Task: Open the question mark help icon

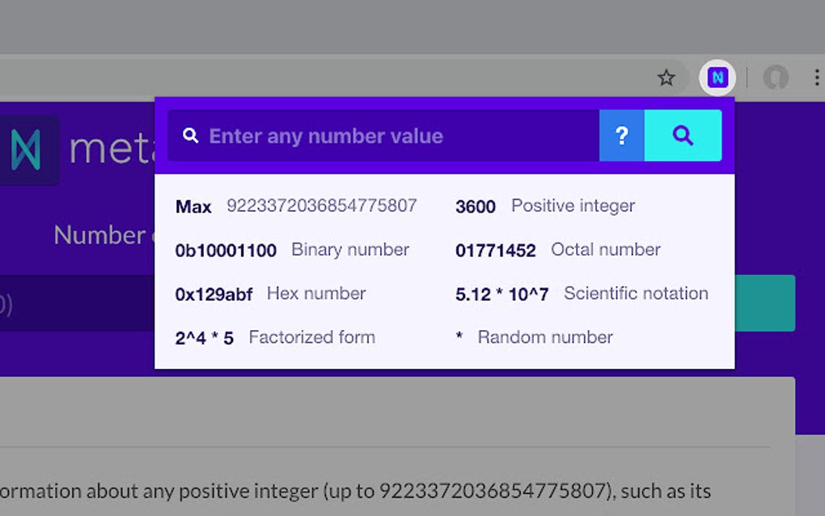Action: [621, 136]
